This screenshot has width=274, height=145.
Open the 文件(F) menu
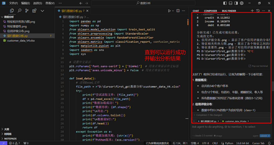[x=13, y=3]
